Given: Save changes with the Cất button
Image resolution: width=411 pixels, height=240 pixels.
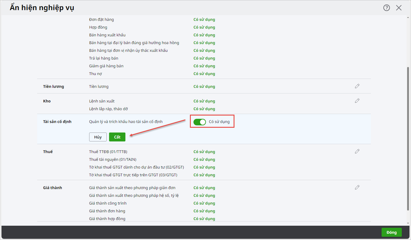Looking at the screenshot, I should (117, 137).
